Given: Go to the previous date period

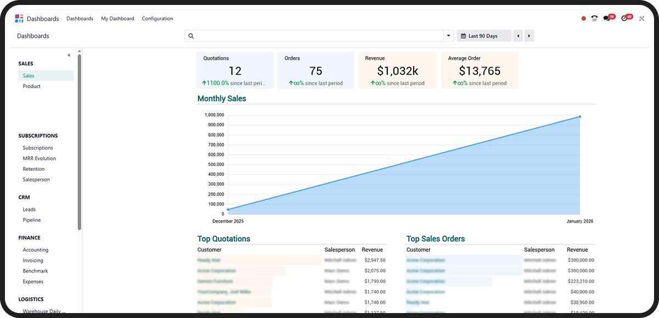Looking at the screenshot, I should pyautogui.click(x=518, y=36).
